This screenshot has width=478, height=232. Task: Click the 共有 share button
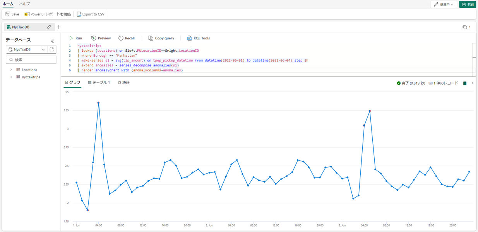tap(468, 5)
